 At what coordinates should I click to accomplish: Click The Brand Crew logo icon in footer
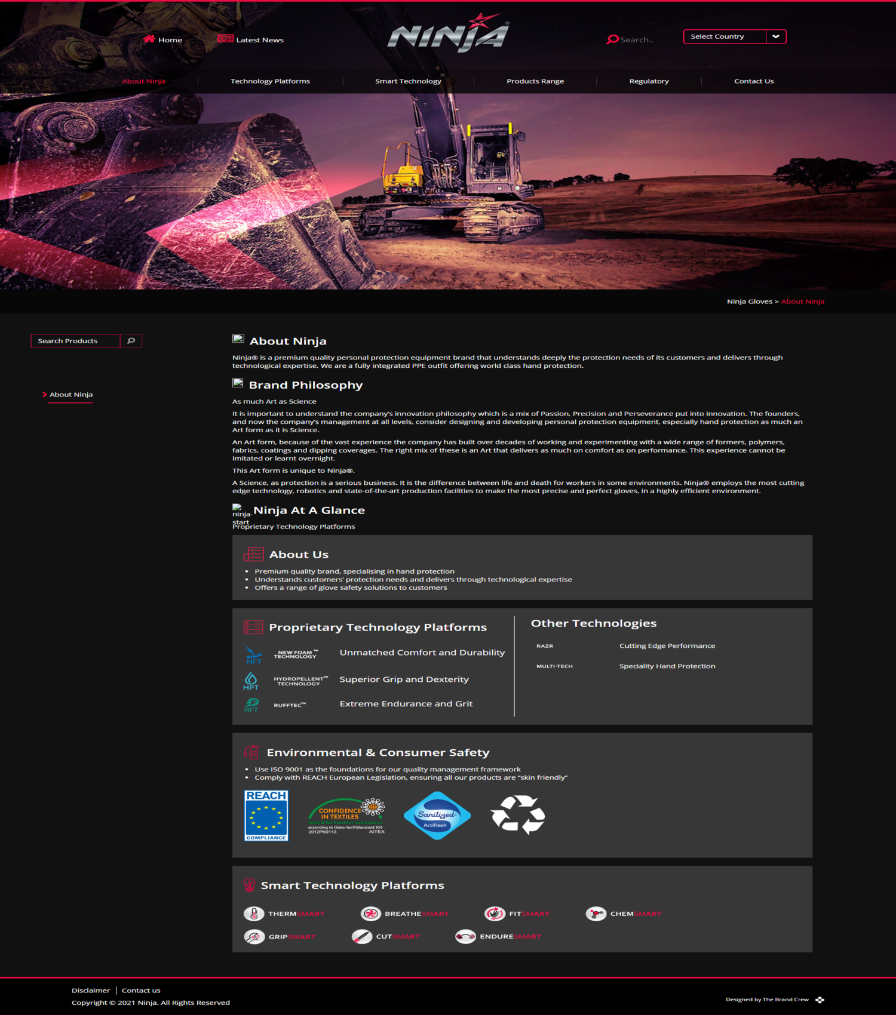(820, 999)
